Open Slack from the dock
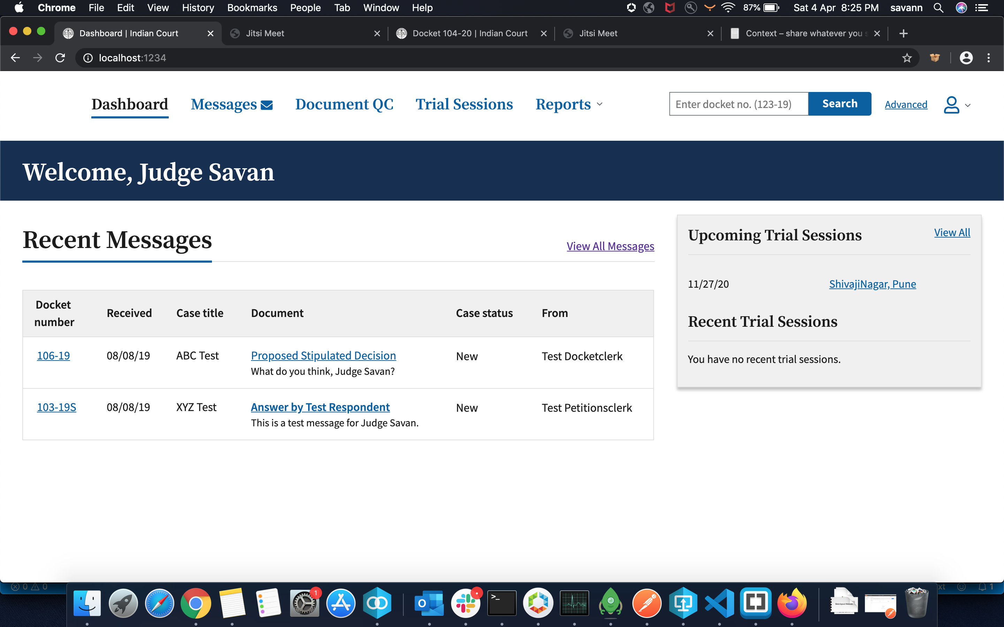 (465, 603)
